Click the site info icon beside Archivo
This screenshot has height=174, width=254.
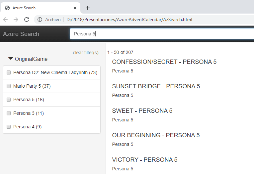click(40, 20)
